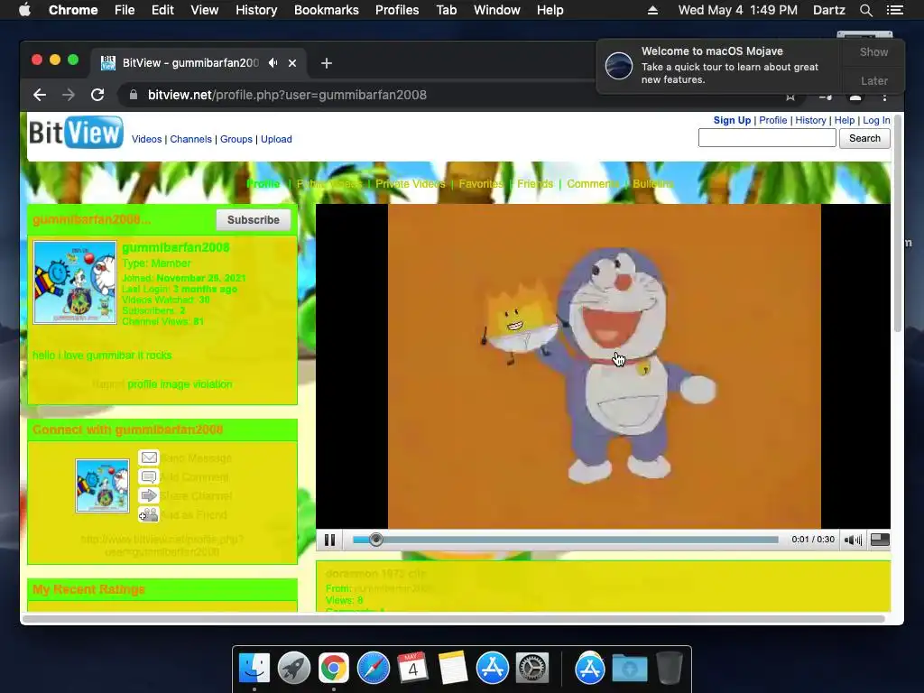The height and width of the screenshot is (693, 924).
Task: Switch to the Friends profile tab
Action: tap(535, 184)
